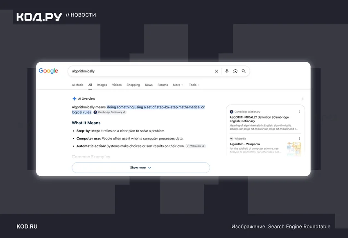
Task: Click the faded Common Examples heading
Action: tap(91, 157)
